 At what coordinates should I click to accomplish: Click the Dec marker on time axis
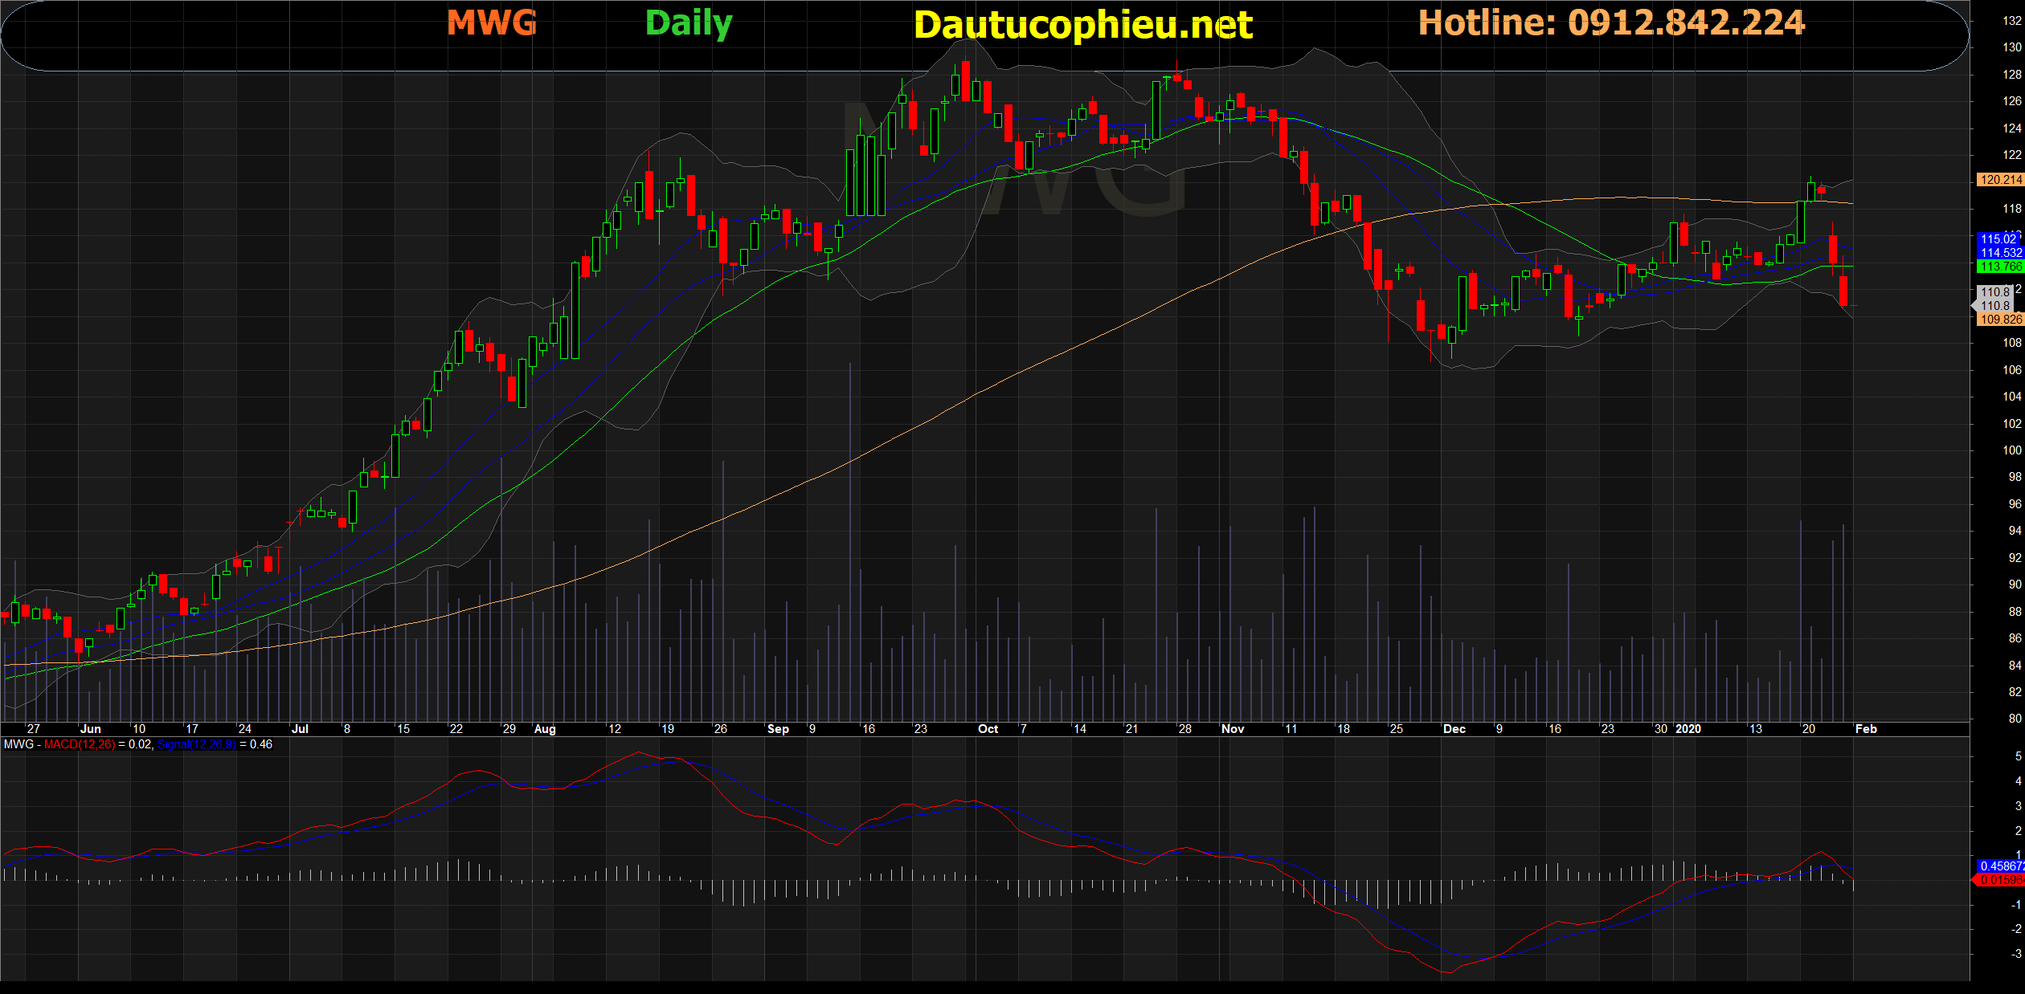(1454, 729)
